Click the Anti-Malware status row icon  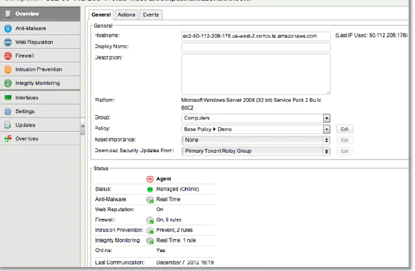150,200
